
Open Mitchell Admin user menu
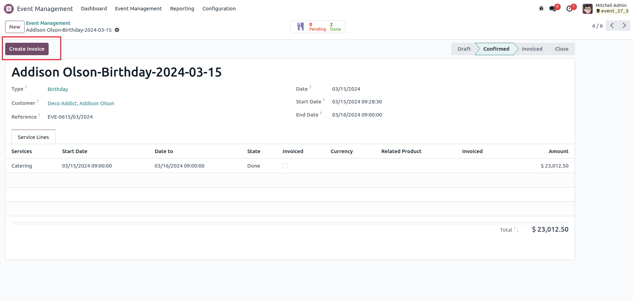606,8
